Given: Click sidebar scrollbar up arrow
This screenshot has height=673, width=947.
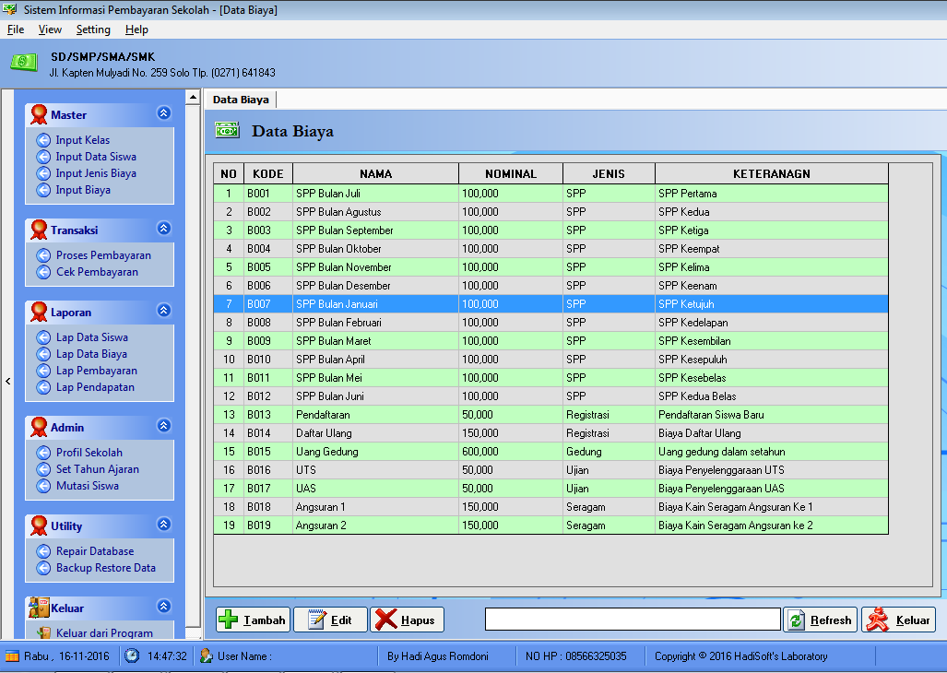Looking at the screenshot, I should tap(193, 97).
